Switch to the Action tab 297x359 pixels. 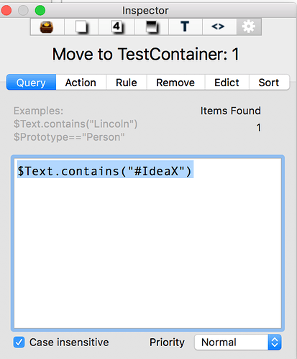[81, 83]
